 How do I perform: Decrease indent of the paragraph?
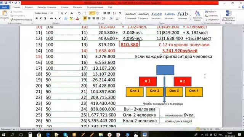[x=104, y=13]
